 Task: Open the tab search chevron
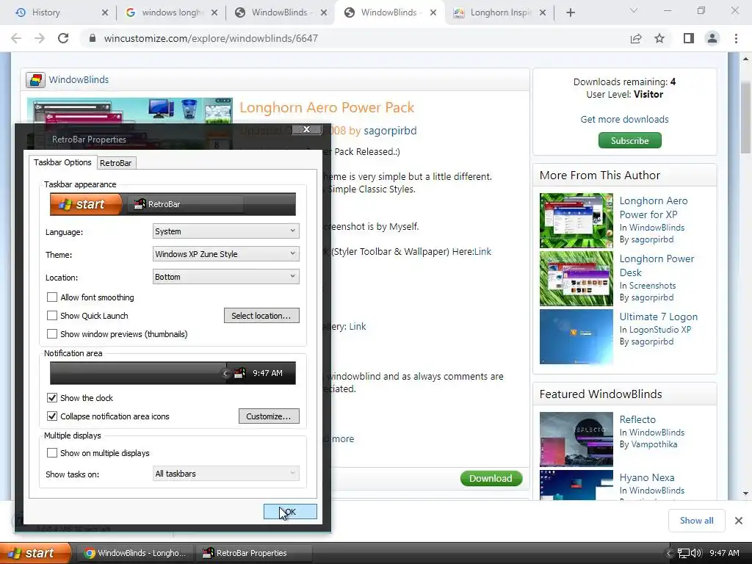[x=634, y=10]
